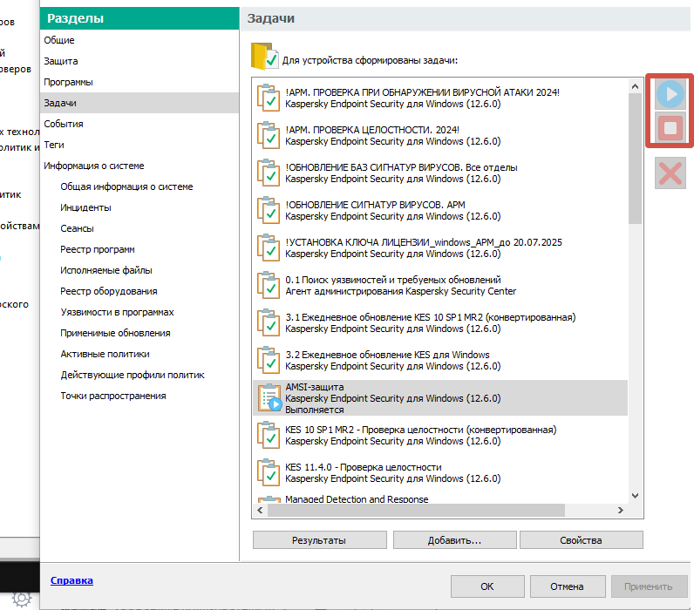Open the События section
The height and width of the screenshot is (610, 694).
[x=139, y=124]
